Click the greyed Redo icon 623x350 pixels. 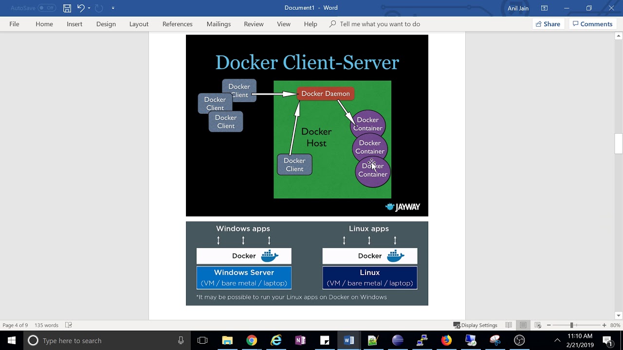tap(99, 8)
